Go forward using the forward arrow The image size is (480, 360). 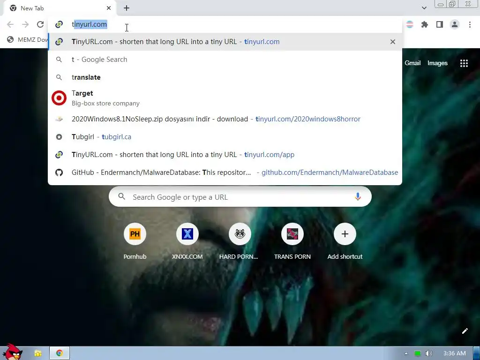coord(25,24)
